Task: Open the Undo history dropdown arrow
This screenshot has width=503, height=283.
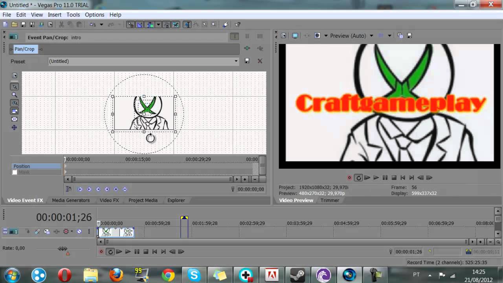Action: point(101,24)
